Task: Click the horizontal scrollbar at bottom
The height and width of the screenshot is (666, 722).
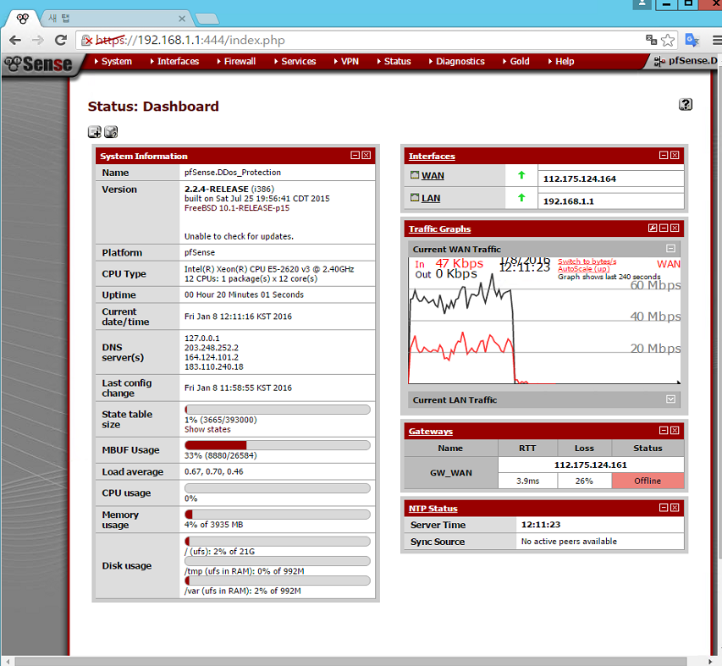Action: click(351, 662)
